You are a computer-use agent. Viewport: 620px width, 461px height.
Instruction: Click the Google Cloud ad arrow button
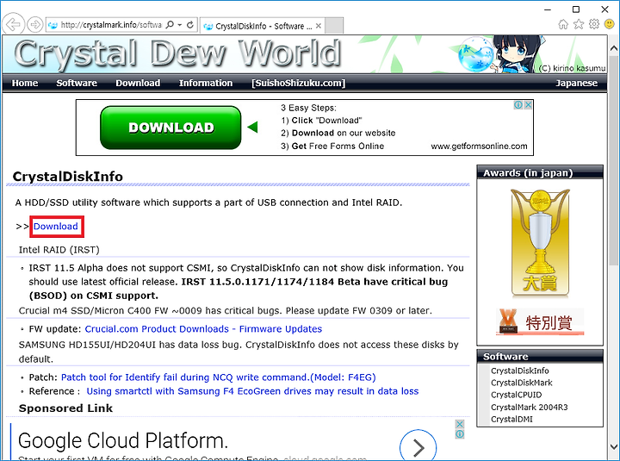click(x=418, y=446)
